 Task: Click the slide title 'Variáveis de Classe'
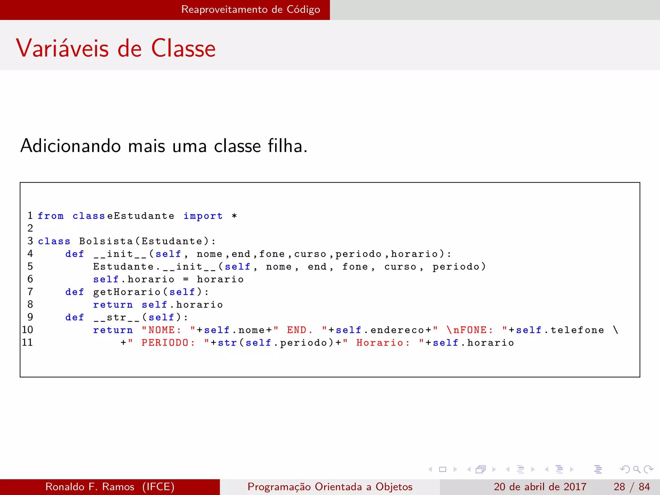(116, 48)
